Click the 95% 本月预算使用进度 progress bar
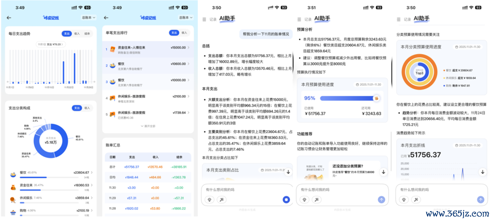This screenshot has height=222, width=493. (x=348, y=98)
